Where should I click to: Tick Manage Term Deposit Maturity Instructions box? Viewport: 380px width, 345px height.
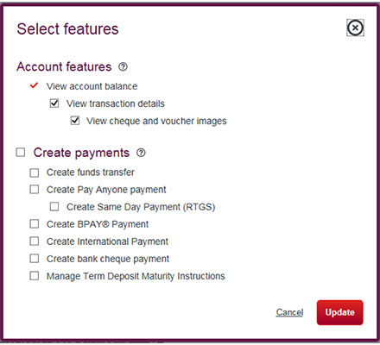[x=35, y=276]
